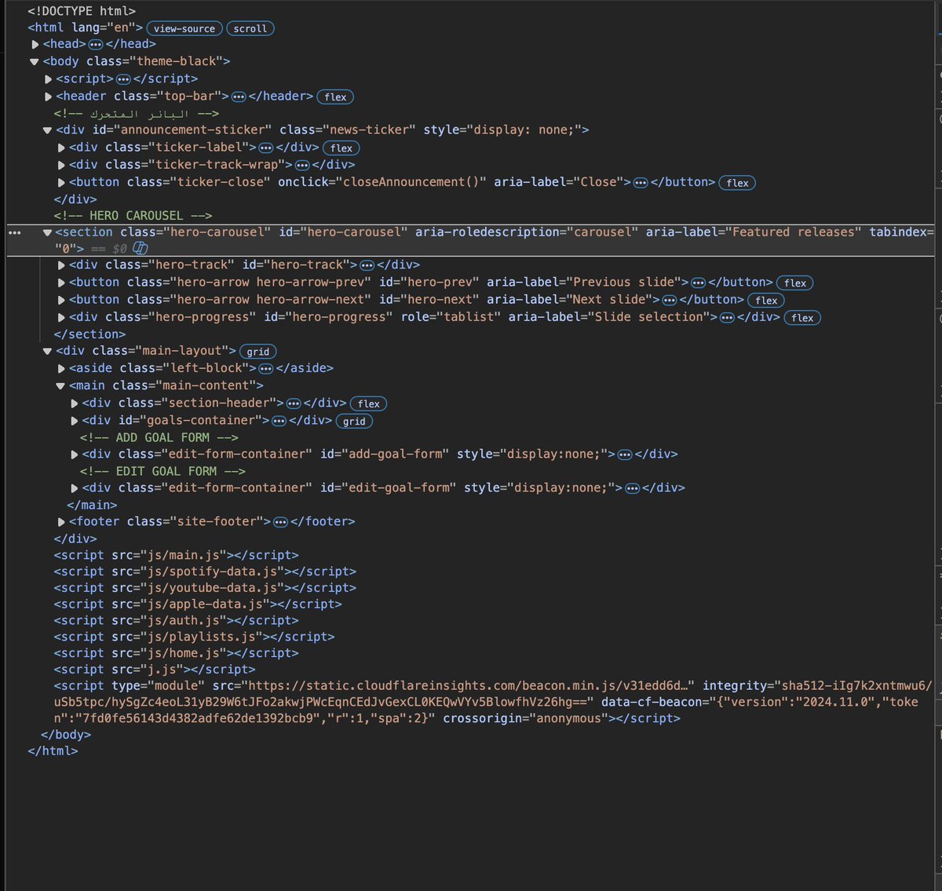The width and height of the screenshot is (942, 891).
Task: Expand the edit-goal-form div
Action: 75,488
